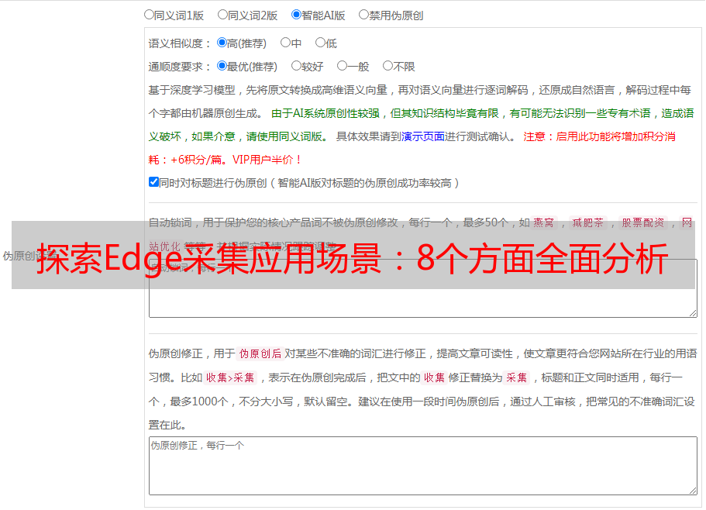Toggle 同时对标题进行伪原创 checkbox
The height and width of the screenshot is (510, 706).
153,182
